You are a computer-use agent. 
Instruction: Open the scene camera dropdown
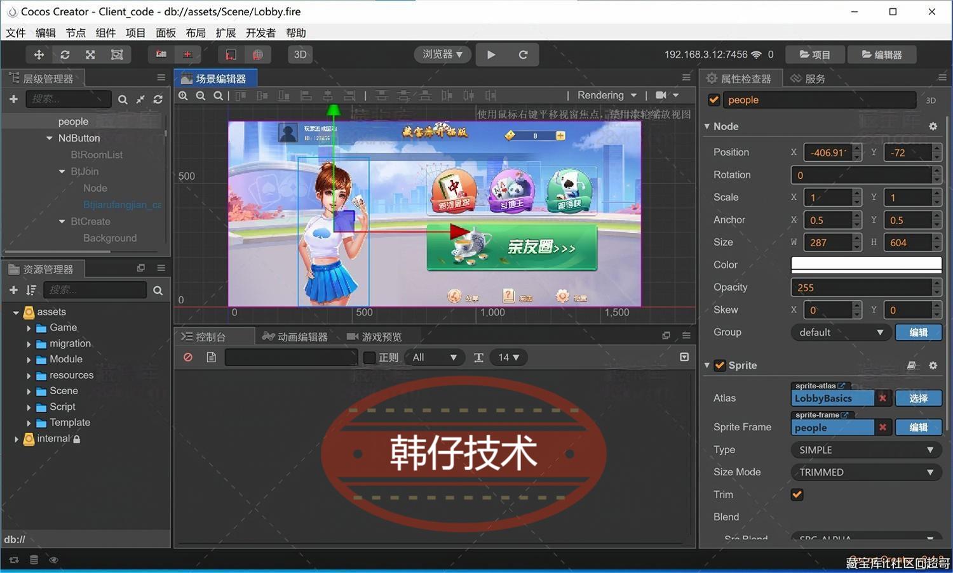pos(667,95)
